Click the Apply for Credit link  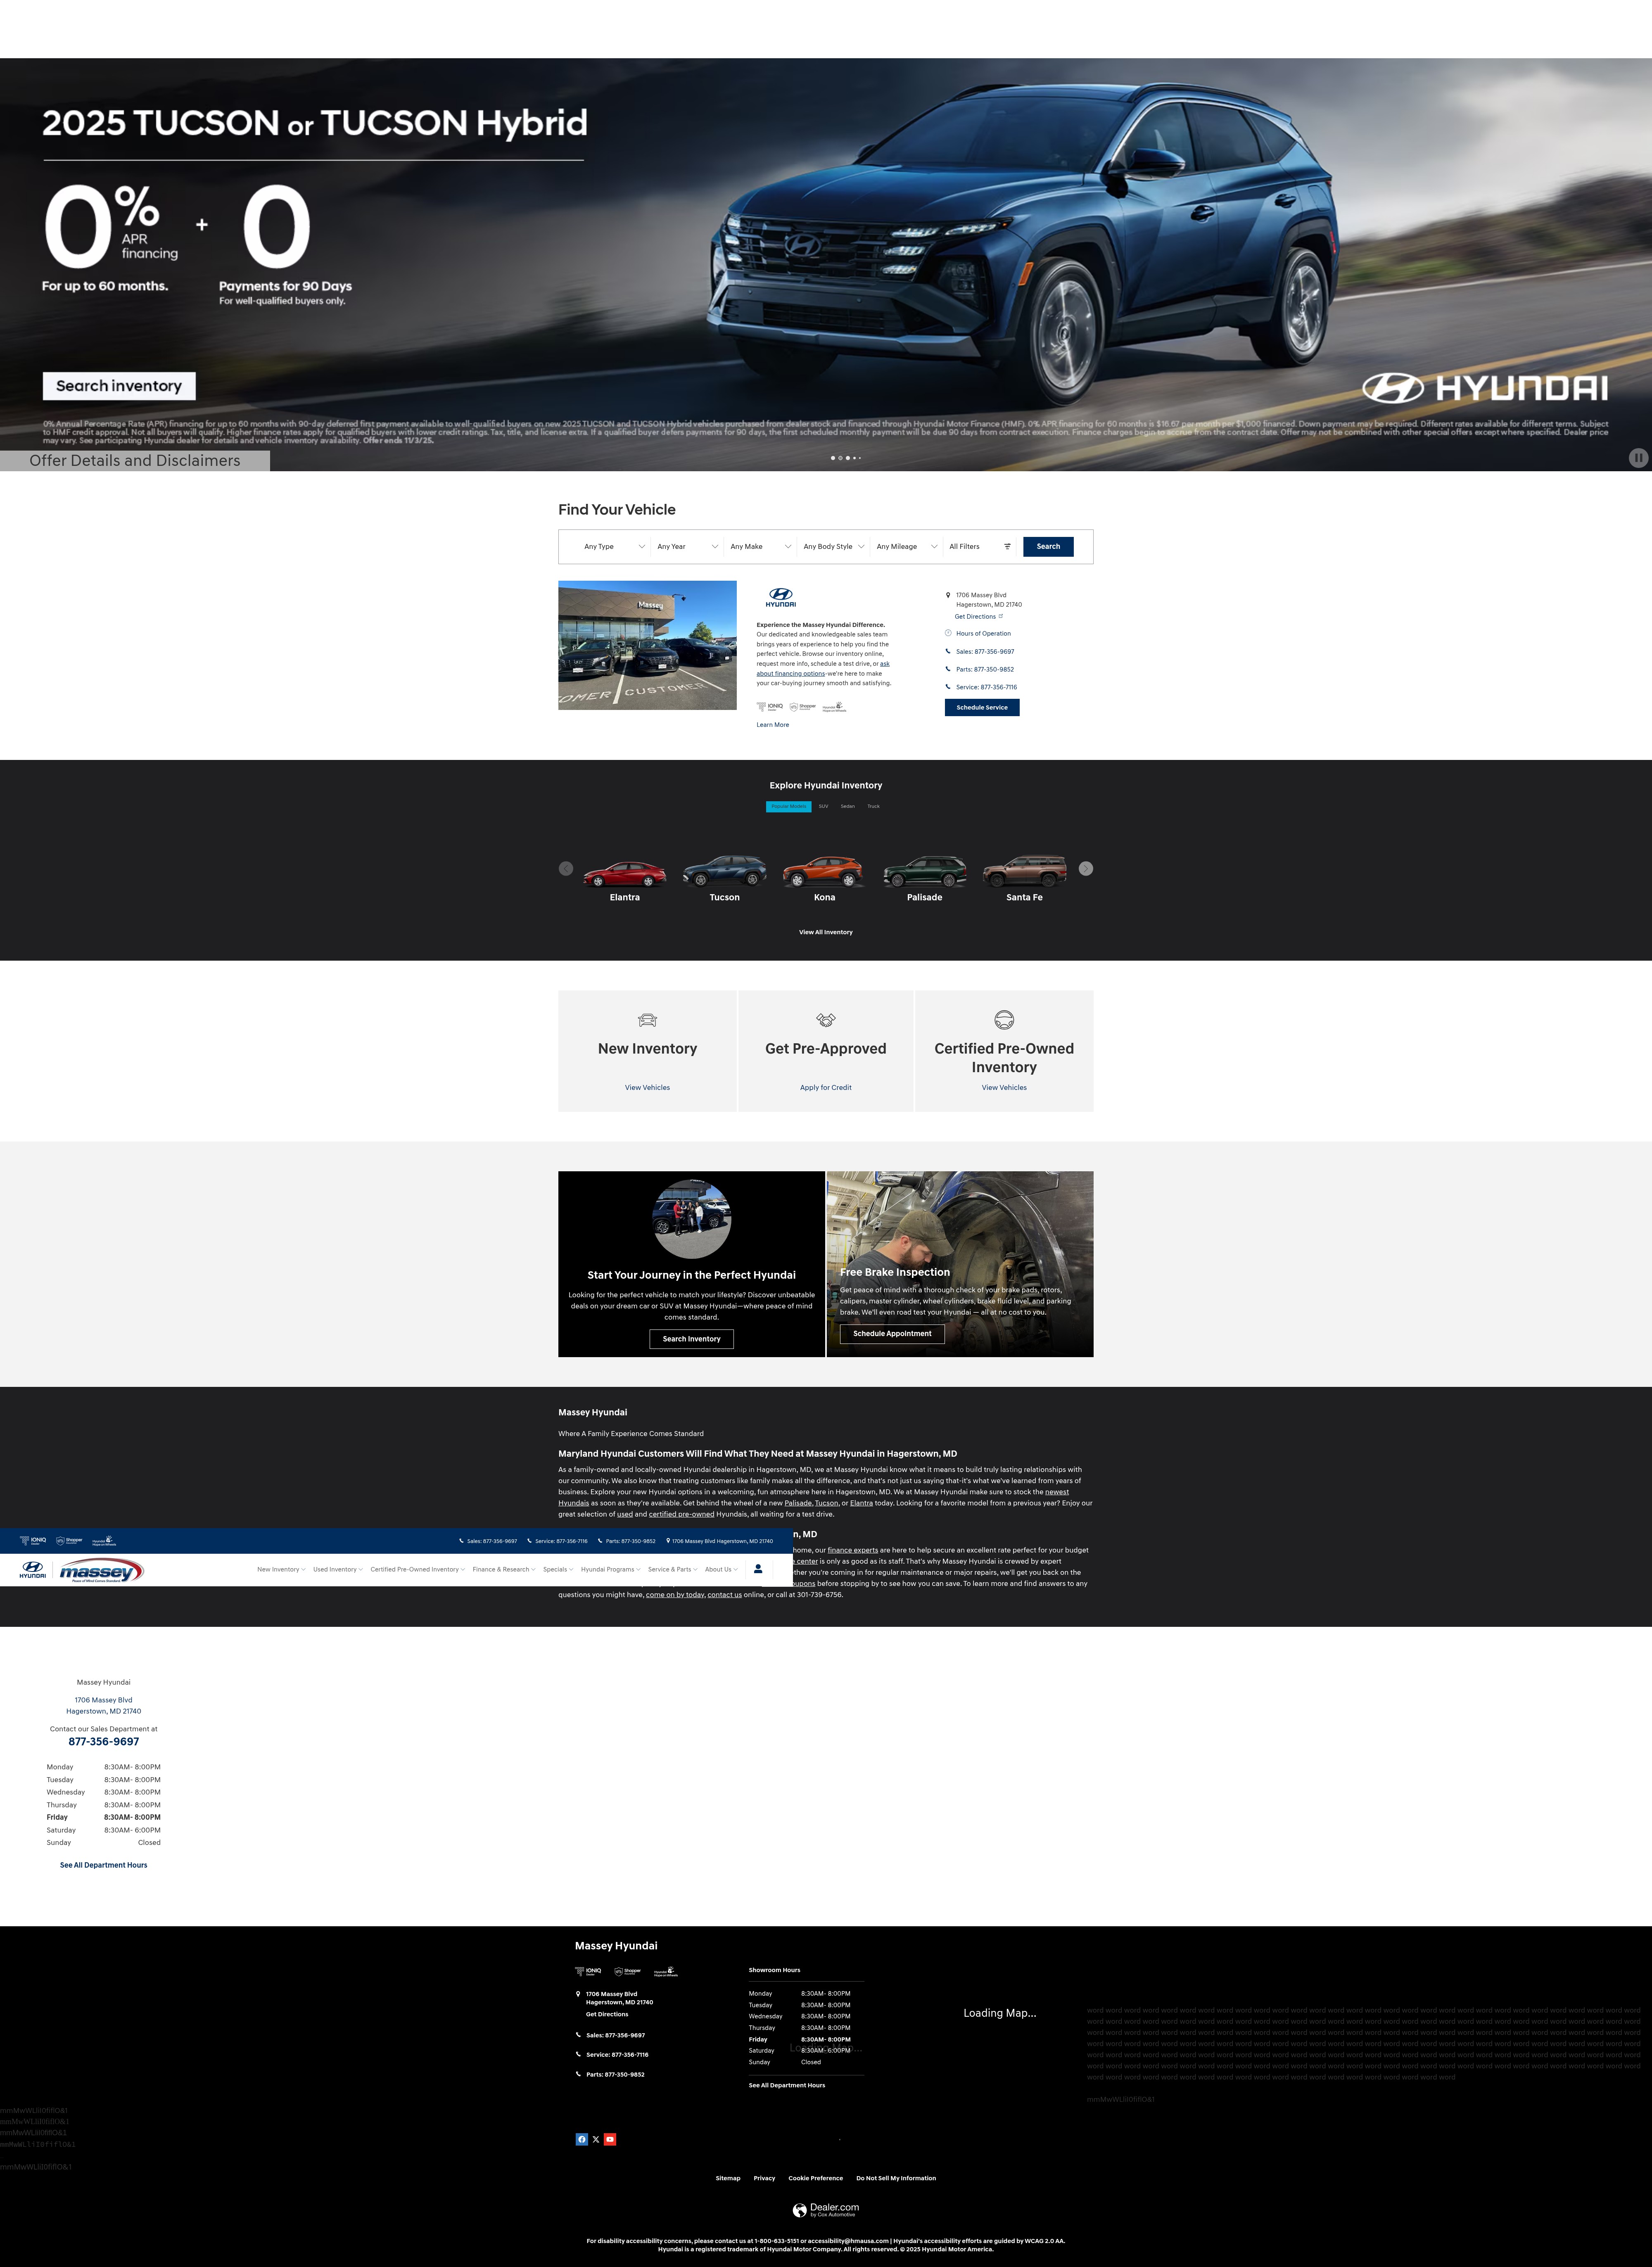[826, 1088]
